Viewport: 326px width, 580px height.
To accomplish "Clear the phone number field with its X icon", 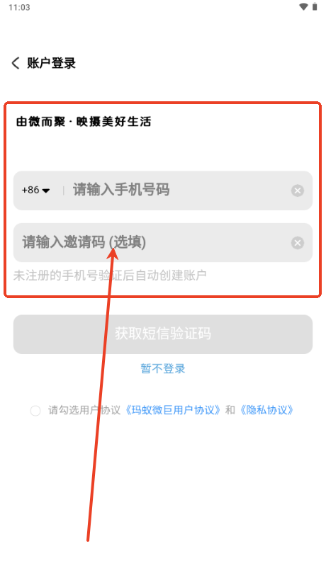I will click(x=297, y=191).
